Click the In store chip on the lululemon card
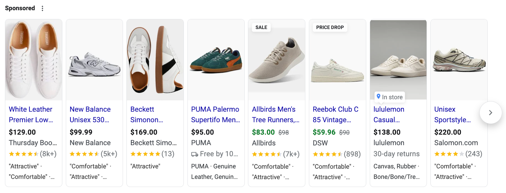 tap(390, 97)
